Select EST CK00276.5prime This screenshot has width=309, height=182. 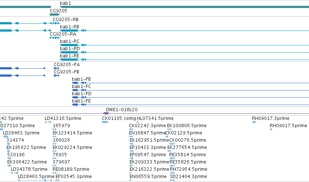(188, 140)
